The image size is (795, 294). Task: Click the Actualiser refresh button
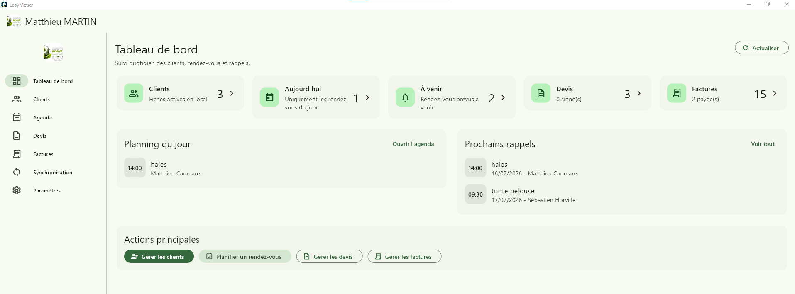(x=761, y=48)
